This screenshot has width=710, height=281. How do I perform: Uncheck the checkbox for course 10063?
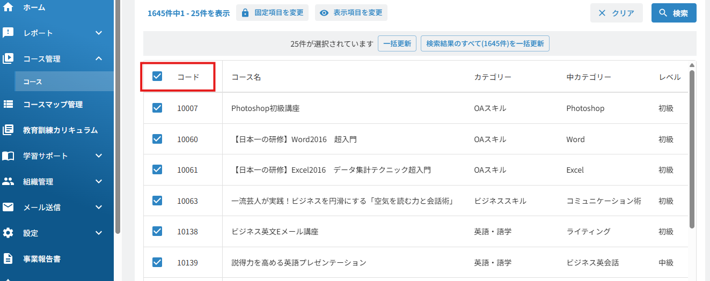point(157,201)
